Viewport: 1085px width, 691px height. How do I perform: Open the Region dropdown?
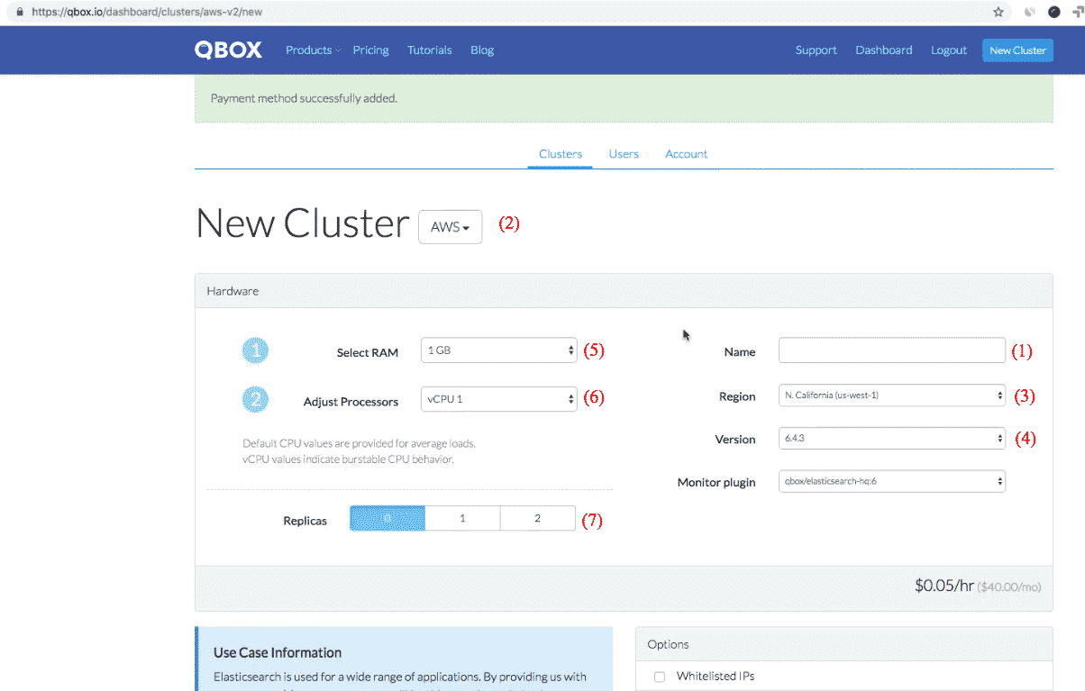[x=891, y=395]
